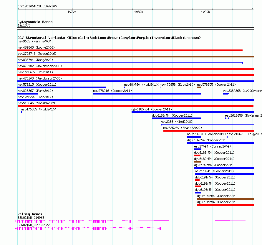Image resolution: width=262 pixels, height=245 pixels.
Task: Click the 1070k ruler position
Action: [72, 12]
